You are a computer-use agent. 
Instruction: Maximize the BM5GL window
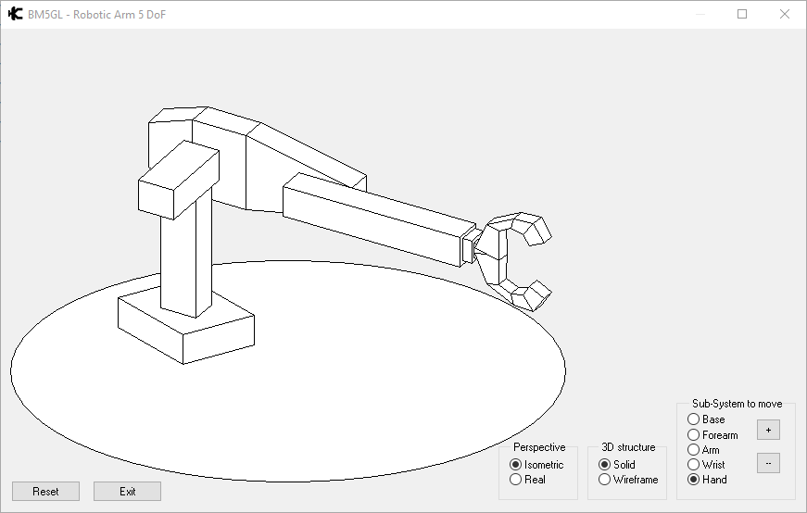coord(742,14)
